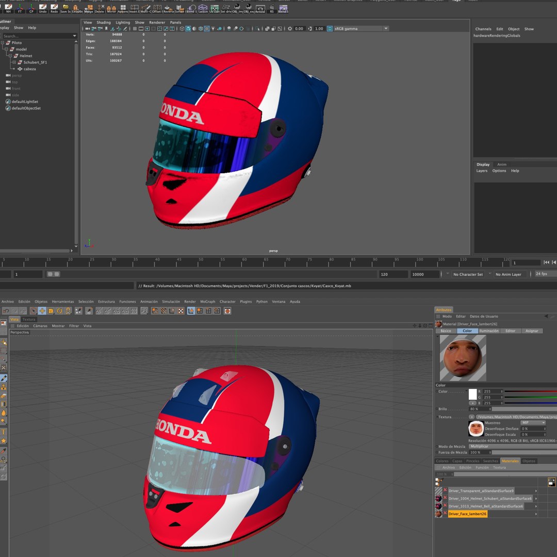Switch to the Objetos tab in lower panel
Image resolution: width=557 pixels, height=557 pixels.
pyautogui.click(x=529, y=461)
